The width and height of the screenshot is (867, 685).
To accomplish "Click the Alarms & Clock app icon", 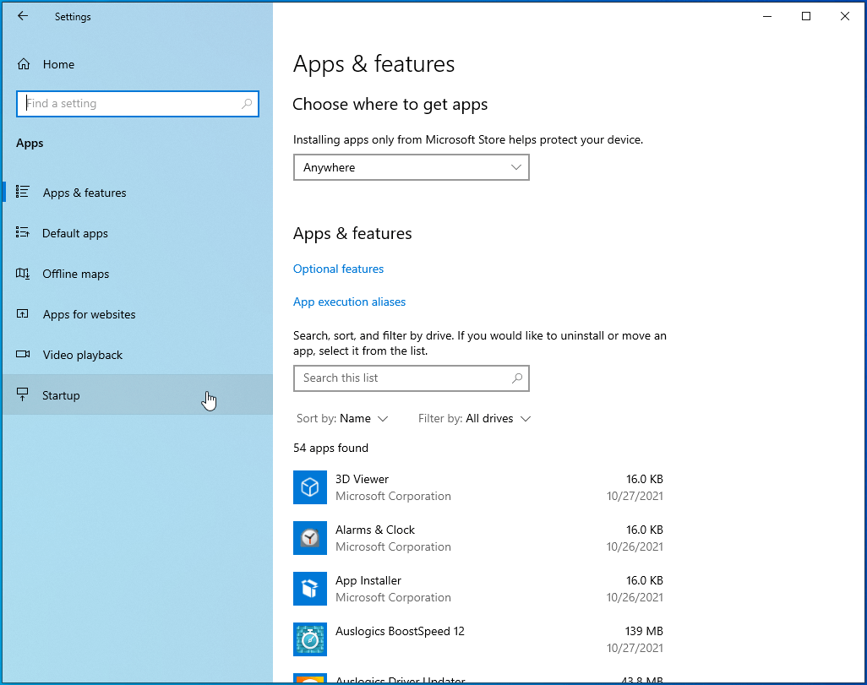I will coord(309,538).
